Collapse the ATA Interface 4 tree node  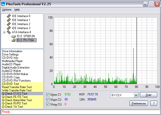4,32
